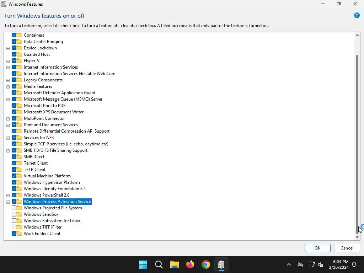
Task: Uncheck Windows Hypervisor Platform checkbox
Action: pyautogui.click(x=14, y=182)
